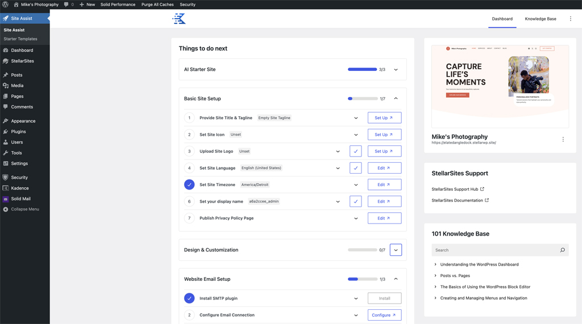Click the Plugins icon in sidebar

(6, 132)
